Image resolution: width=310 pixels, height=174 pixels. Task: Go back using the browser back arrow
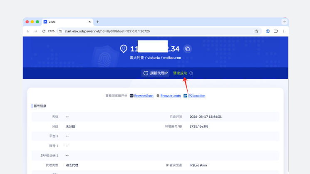pos(28,31)
